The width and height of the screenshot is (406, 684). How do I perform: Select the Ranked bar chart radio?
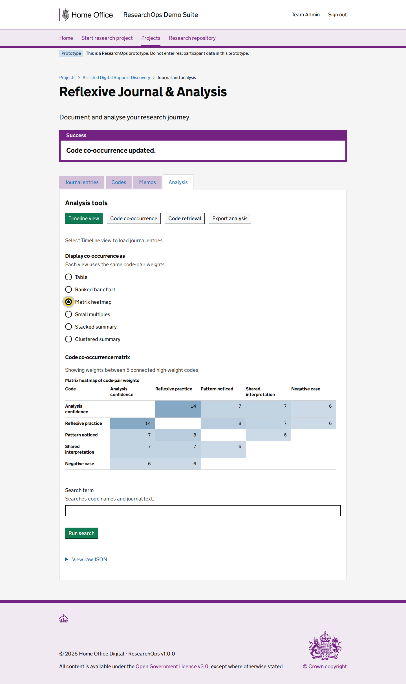click(69, 289)
